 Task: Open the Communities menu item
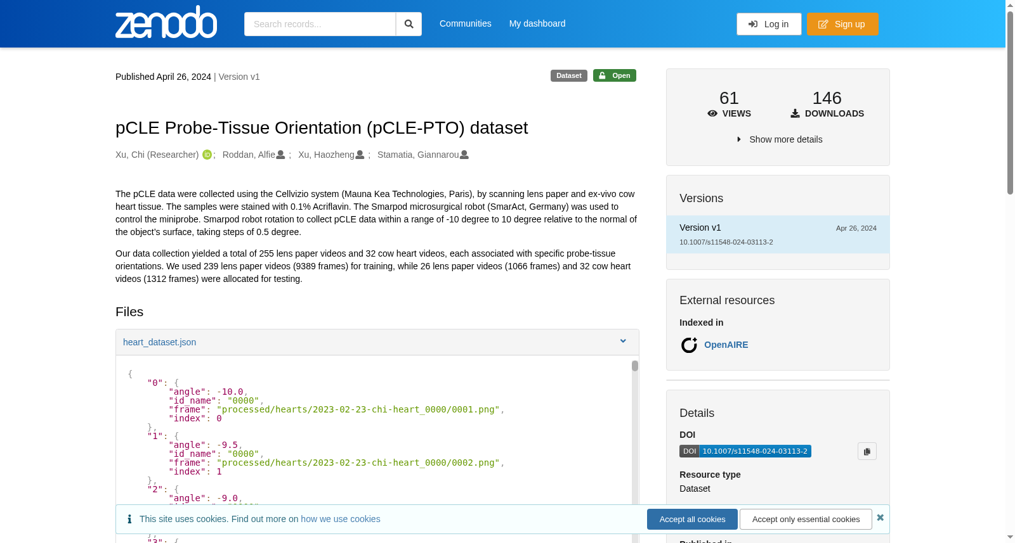pos(466,23)
